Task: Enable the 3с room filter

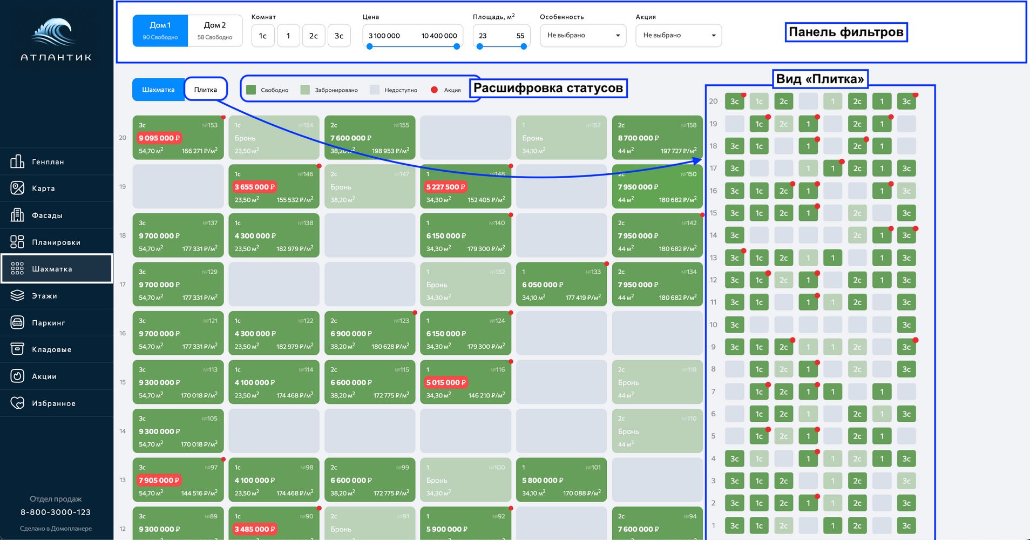Action: pyautogui.click(x=338, y=36)
